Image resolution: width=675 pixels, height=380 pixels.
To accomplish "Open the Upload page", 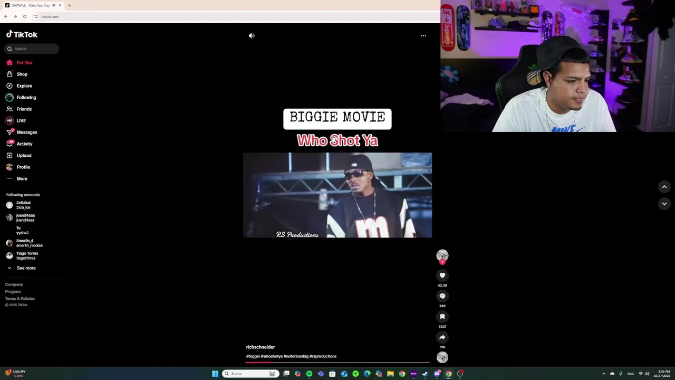I will pos(19,155).
